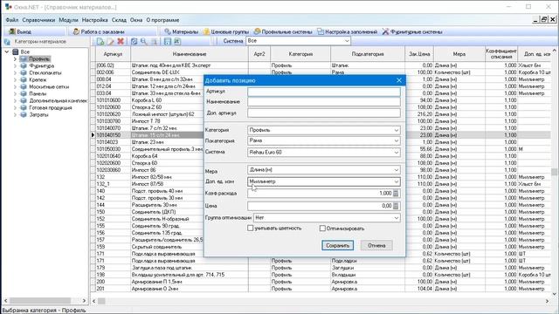Click the Артикул input field
This screenshot has width=559, height=314.
pyautogui.click(x=324, y=92)
